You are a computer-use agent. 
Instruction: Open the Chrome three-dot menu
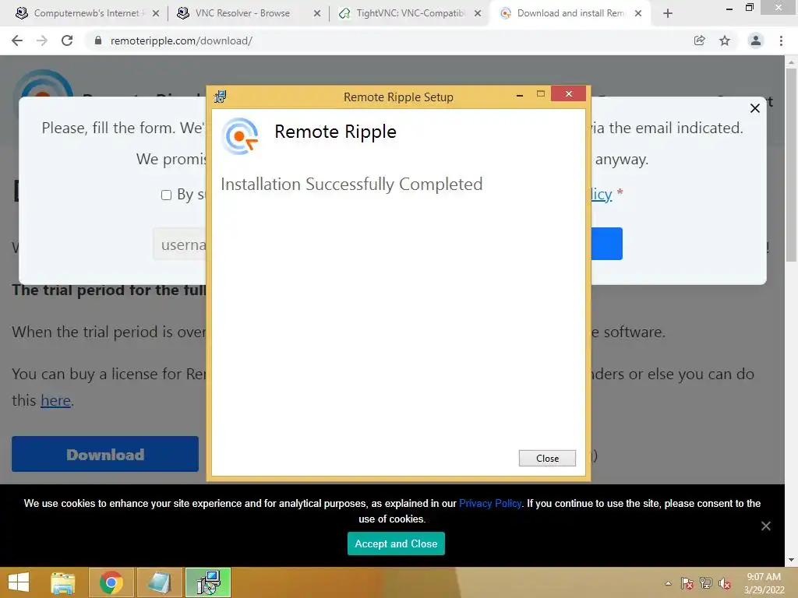pos(781,40)
